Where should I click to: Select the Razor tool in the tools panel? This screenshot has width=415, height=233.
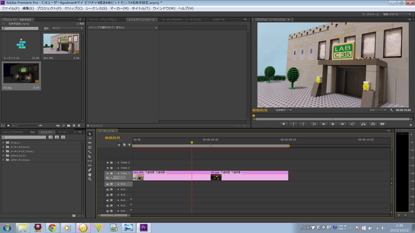coord(90,156)
